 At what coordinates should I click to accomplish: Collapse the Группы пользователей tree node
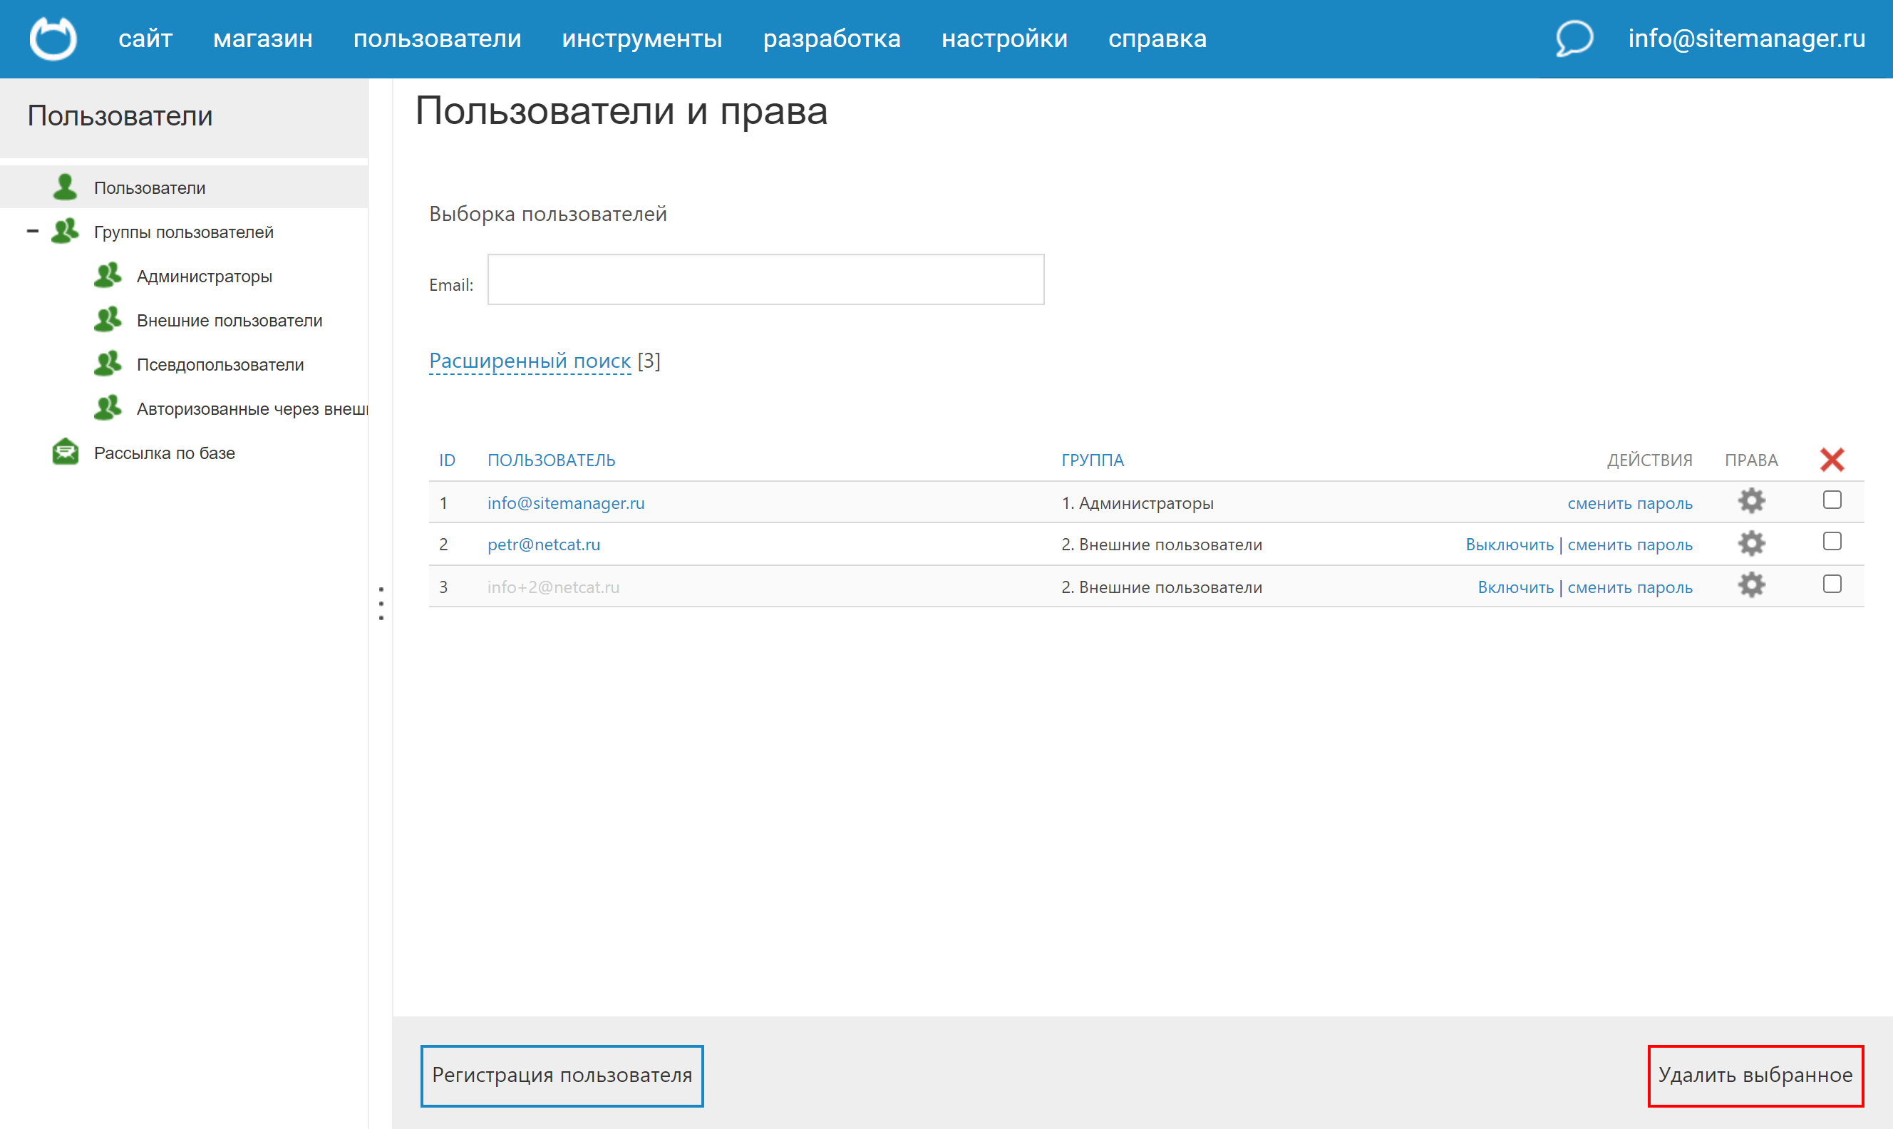tap(33, 230)
